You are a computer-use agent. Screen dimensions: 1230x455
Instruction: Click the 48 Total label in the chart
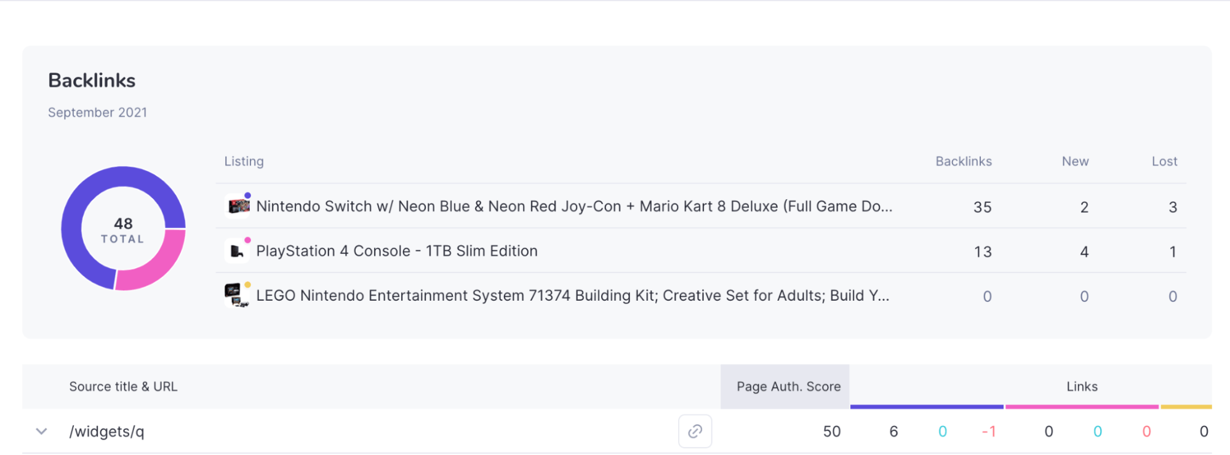[123, 230]
